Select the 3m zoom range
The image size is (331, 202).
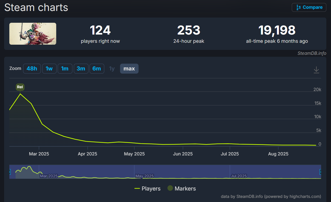tap(81, 69)
